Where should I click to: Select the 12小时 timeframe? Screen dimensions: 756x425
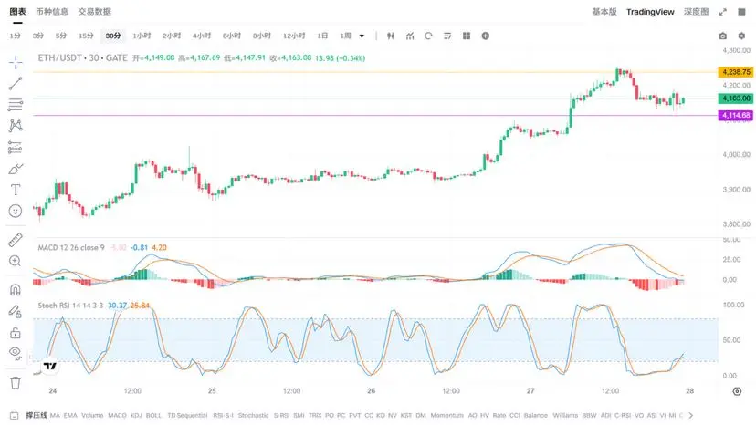(x=294, y=36)
